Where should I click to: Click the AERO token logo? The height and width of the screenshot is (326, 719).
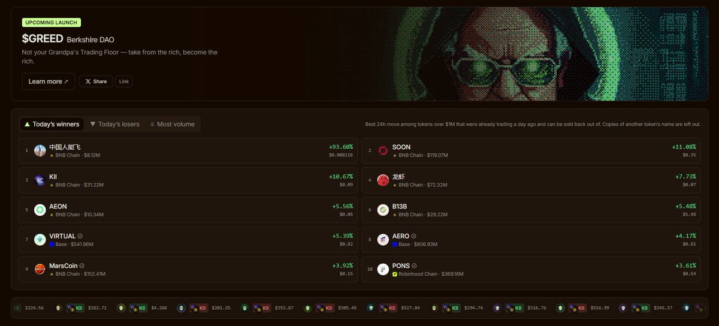point(383,240)
